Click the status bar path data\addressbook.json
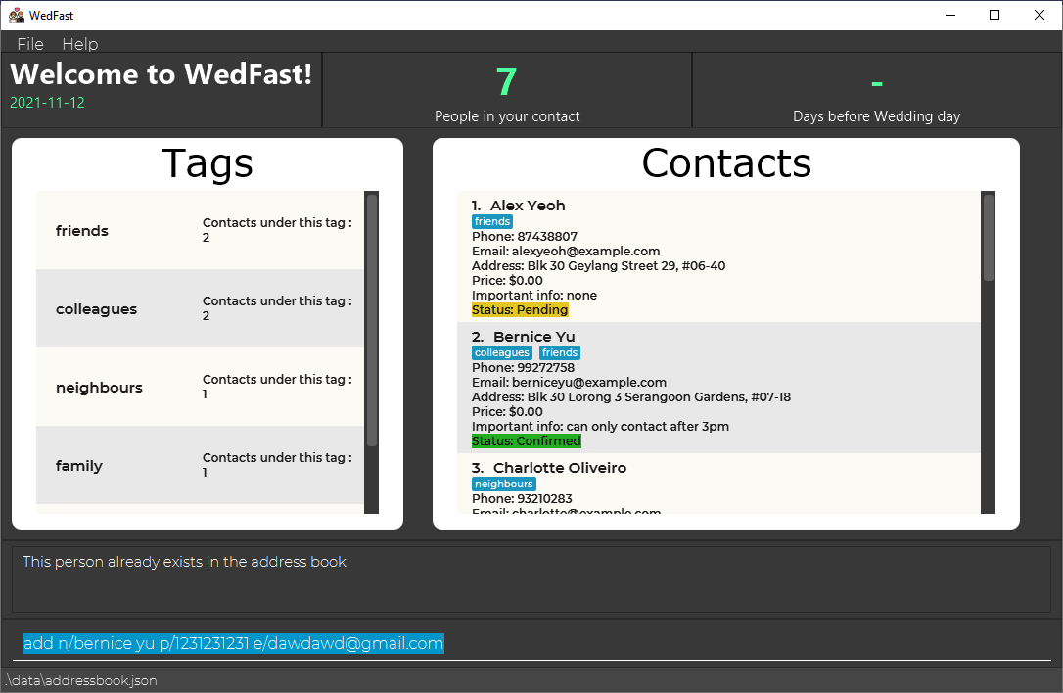This screenshot has height=693, width=1063. coord(82,680)
